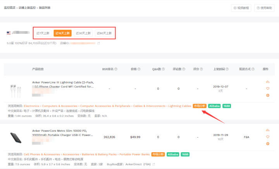Open the 视频教程 video tutorial button
The width and height of the screenshot is (279, 169).
coord(241,8)
